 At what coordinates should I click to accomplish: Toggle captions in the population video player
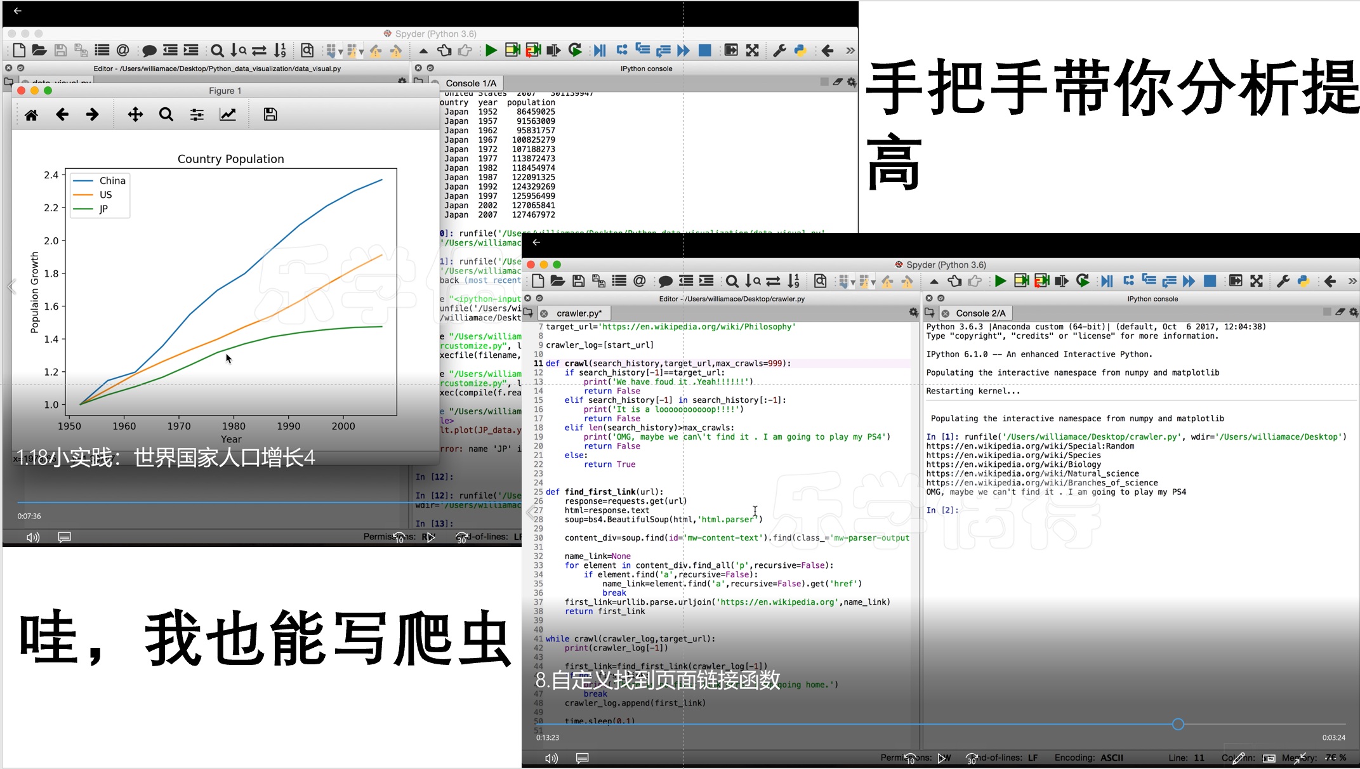tap(64, 537)
